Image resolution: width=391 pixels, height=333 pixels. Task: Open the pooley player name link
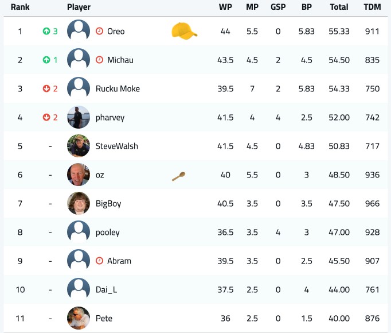[108, 233]
